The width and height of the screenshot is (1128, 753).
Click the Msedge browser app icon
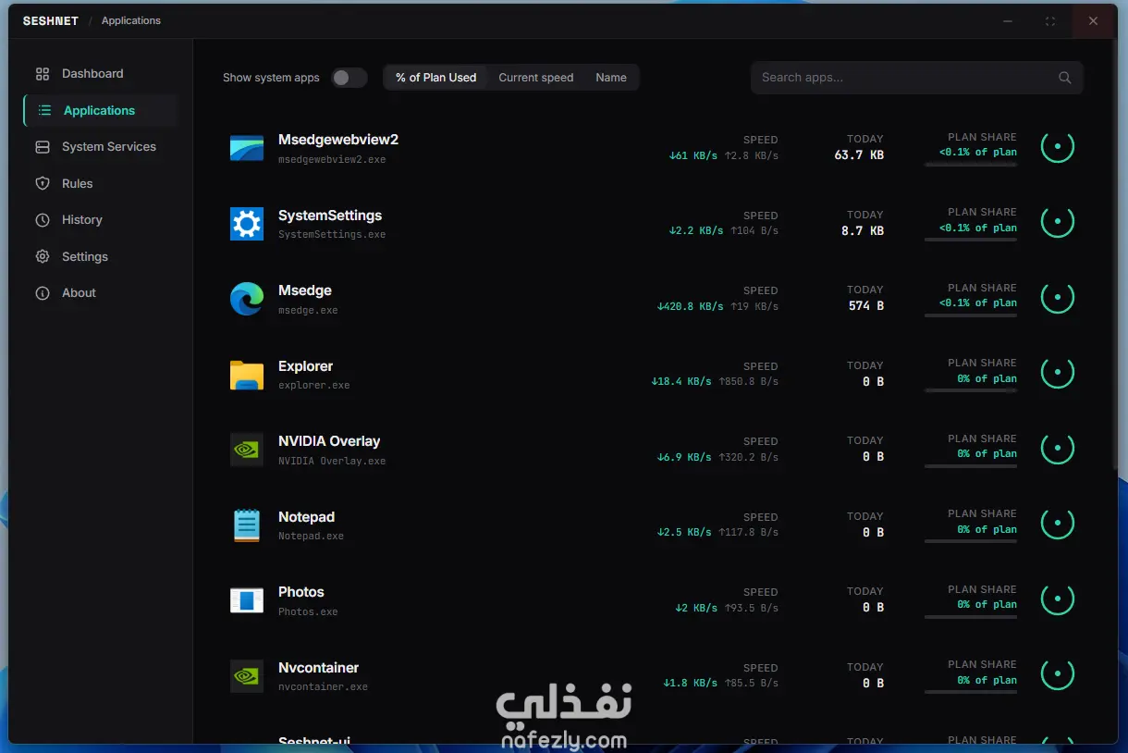[x=247, y=299]
